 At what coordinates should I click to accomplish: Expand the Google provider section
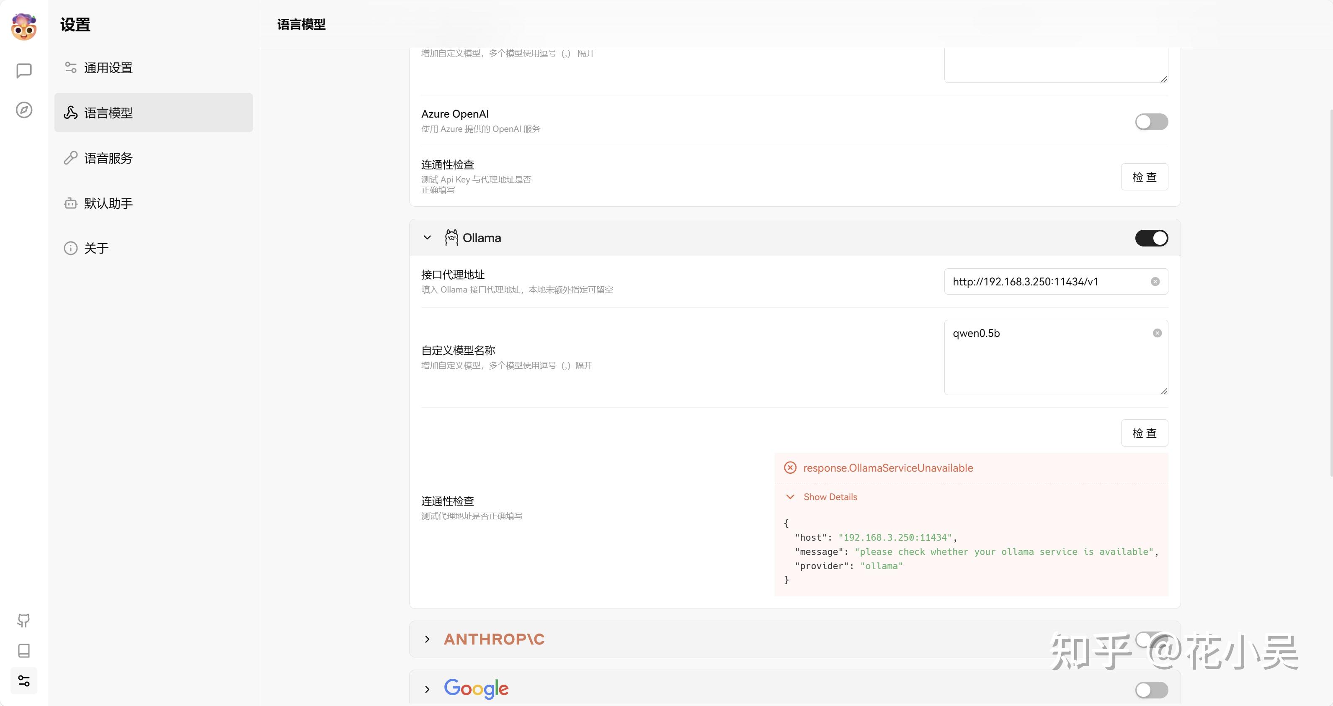(x=427, y=689)
